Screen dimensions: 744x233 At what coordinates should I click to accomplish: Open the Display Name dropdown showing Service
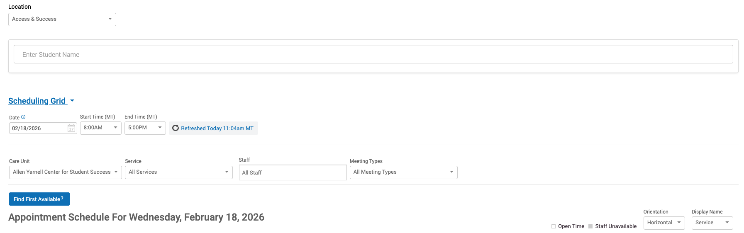pyautogui.click(x=712, y=223)
